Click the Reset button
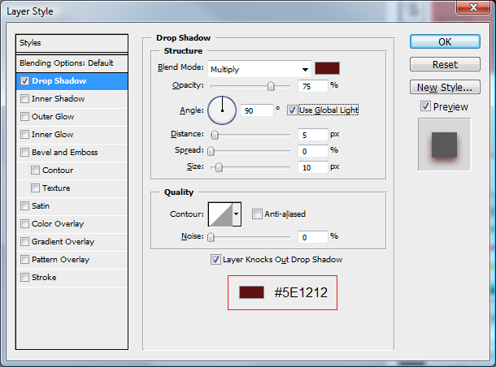This screenshot has height=367, width=496. pyautogui.click(x=445, y=64)
